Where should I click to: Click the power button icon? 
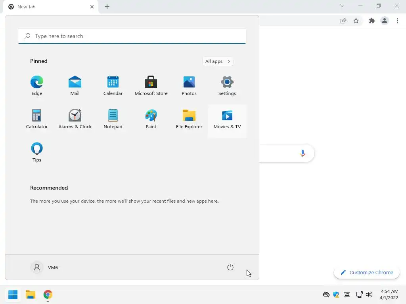click(230, 267)
